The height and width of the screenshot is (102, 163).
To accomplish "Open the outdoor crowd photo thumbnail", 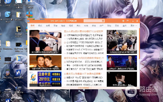I will pos(122,42).
